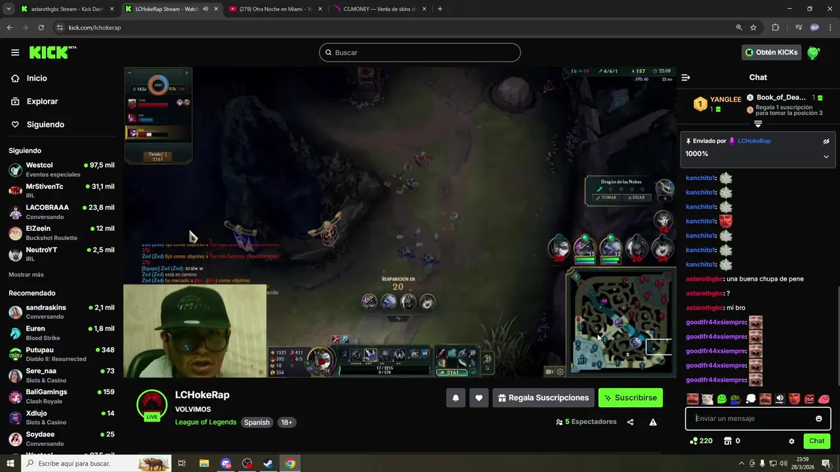Click the Obtén KICKs button

pos(772,52)
